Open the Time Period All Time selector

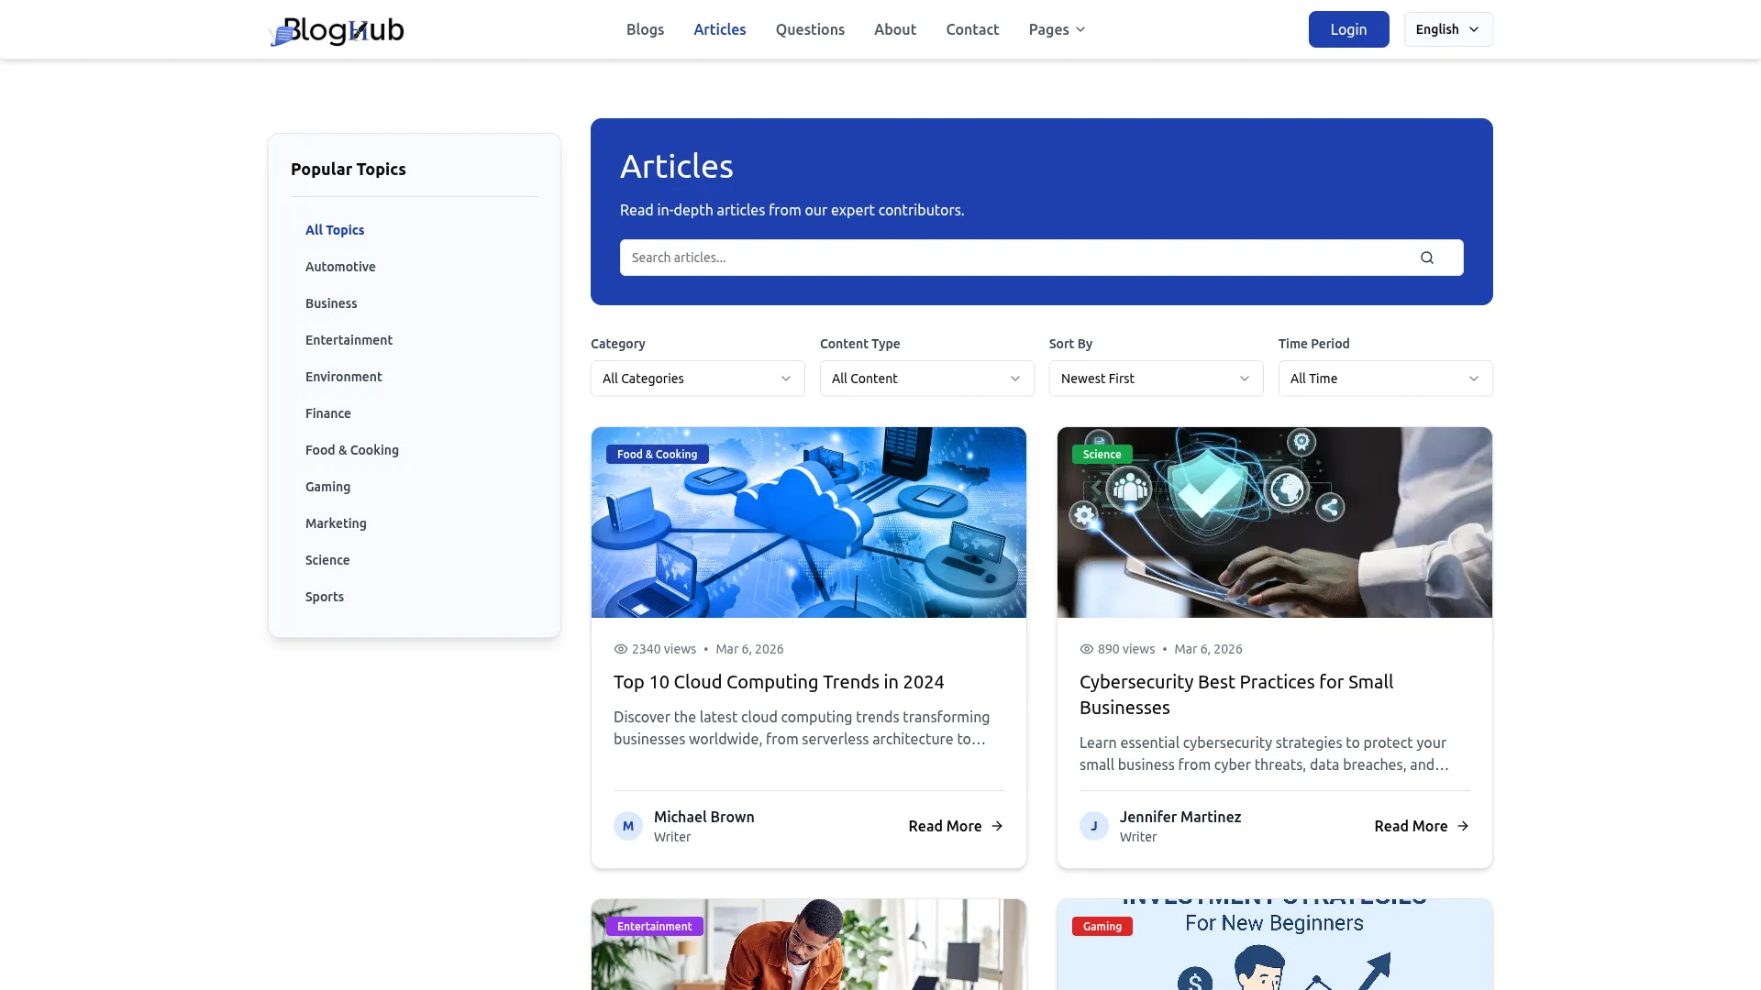click(1385, 379)
